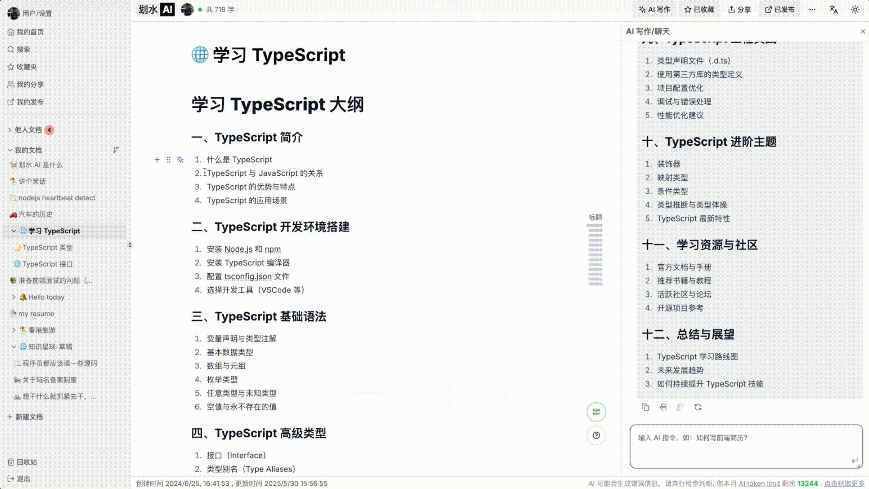Click the plus icon to add block

click(157, 160)
